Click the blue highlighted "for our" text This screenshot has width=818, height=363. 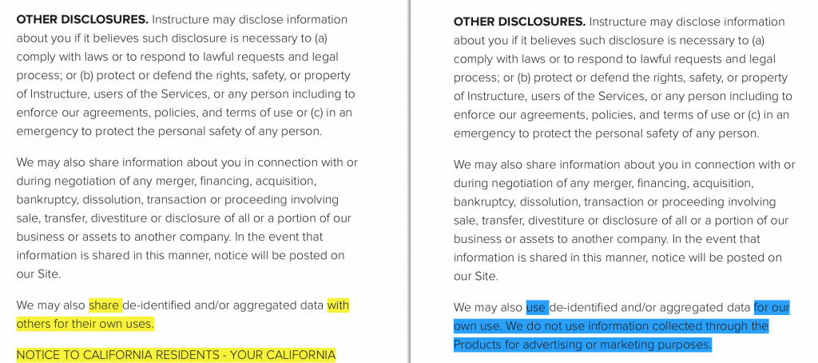(x=772, y=308)
